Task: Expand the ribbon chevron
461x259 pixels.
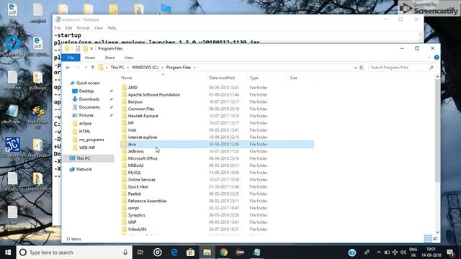Action: pyautogui.click(x=429, y=58)
